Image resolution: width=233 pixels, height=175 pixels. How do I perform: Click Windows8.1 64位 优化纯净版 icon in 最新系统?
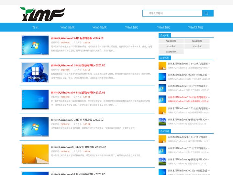pyautogui.click(x=162, y=66)
